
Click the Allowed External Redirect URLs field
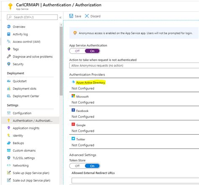coord(135,180)
